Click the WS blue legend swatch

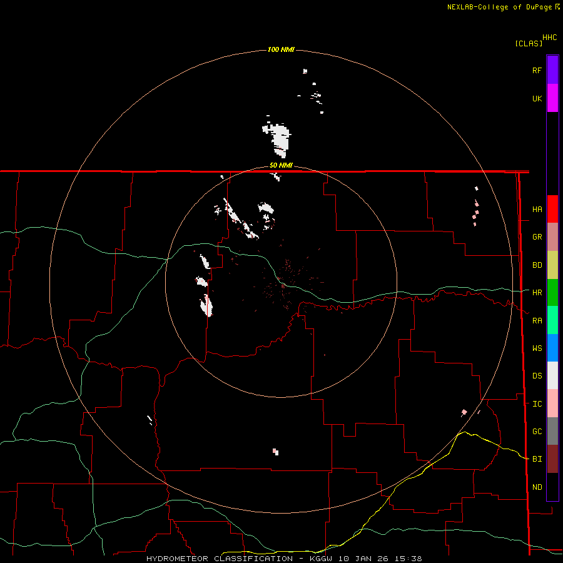[x=552, y=348]
